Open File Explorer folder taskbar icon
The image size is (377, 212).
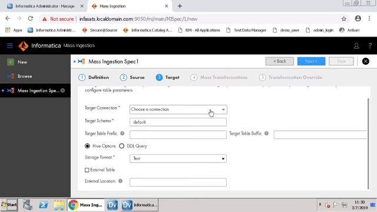59,205
